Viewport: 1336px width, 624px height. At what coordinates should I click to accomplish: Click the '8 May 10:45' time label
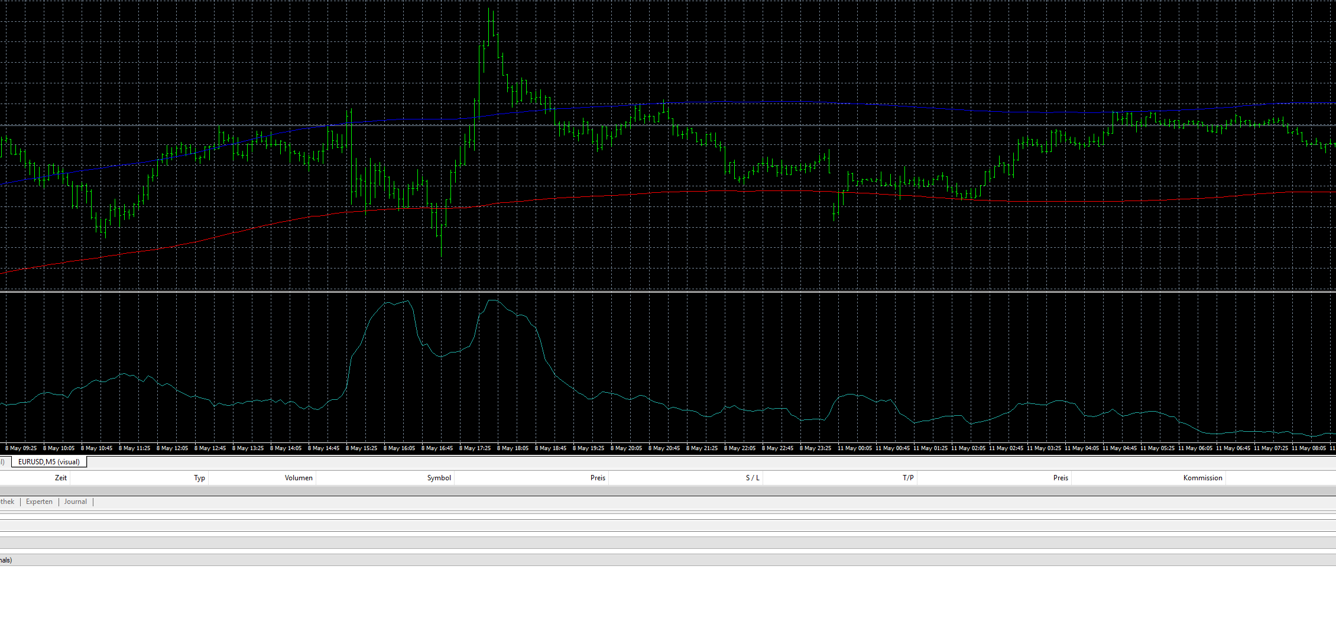97,448
